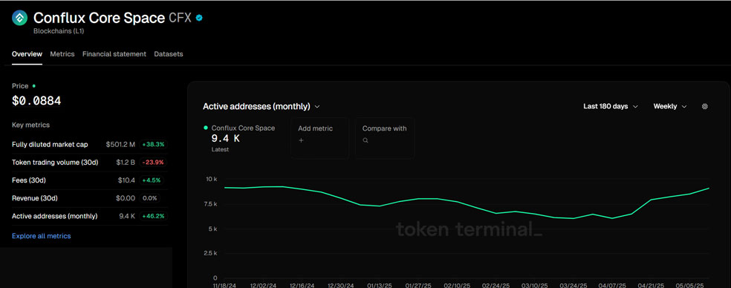731x288 pixels.
Task: Select the Fully diluted market cap row
Action: [89, 145]
